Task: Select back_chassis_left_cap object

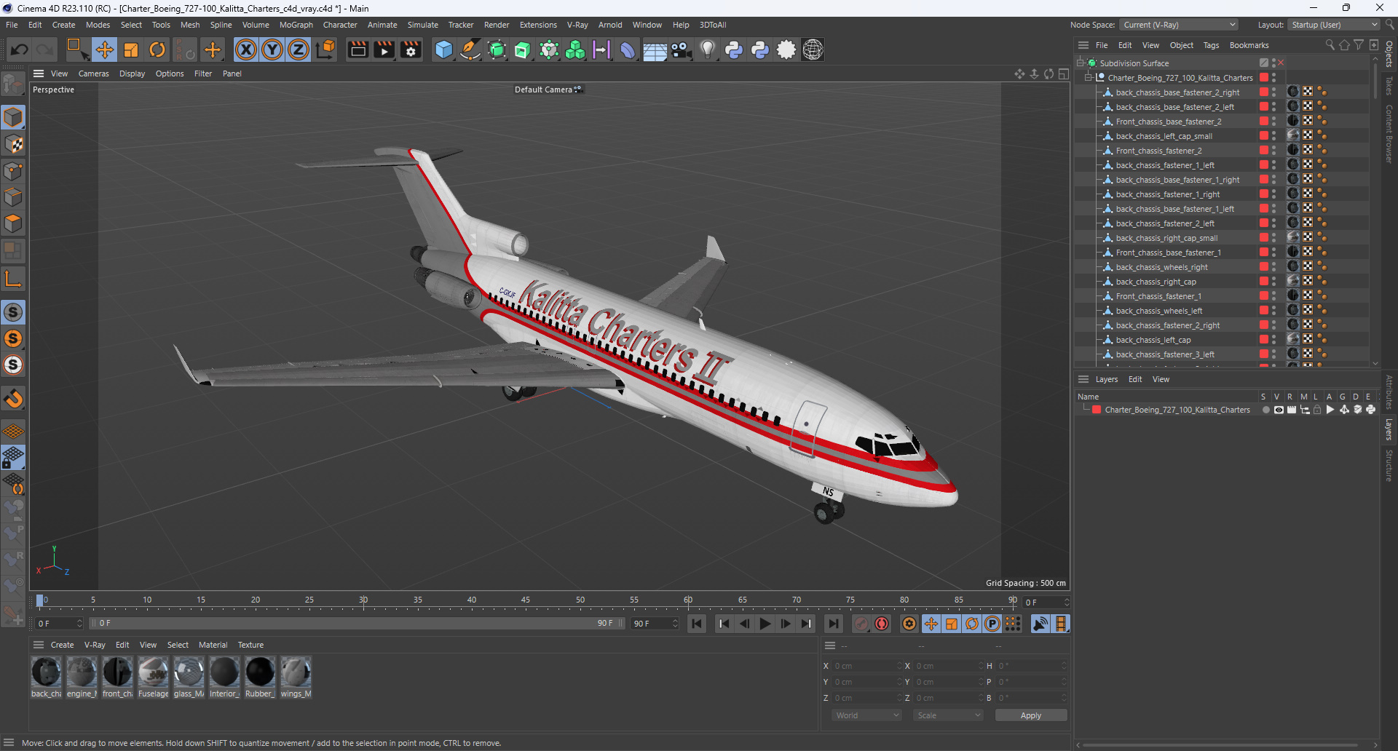Action: click(x=1153, y=340)
